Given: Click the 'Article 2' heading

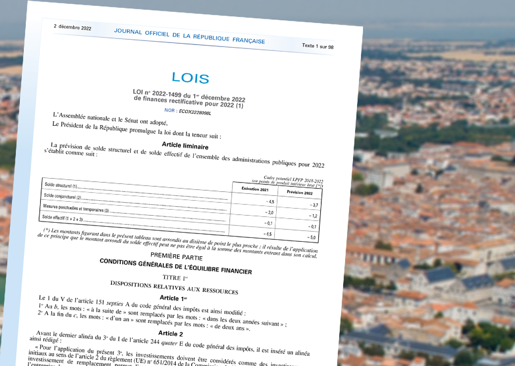Looking at the screenshot, I should pyautogui.click(x=170, y=333).
